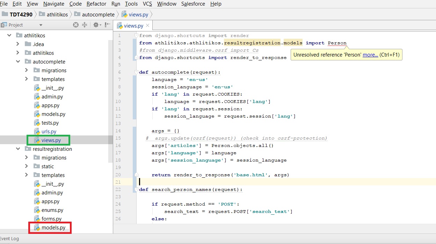Expand templates folder under resultregistration
The height and width of the screenshot is (244, 436).
pos(27,175)
